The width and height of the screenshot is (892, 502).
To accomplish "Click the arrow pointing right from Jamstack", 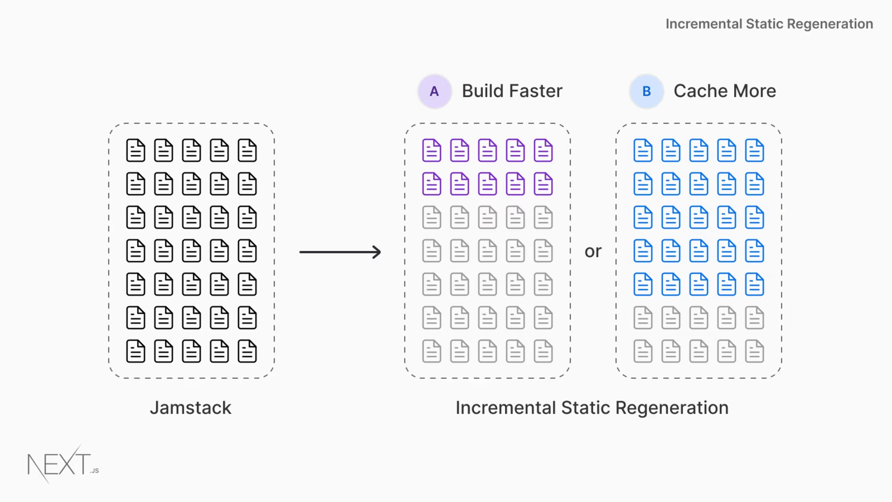I will (340, 252).
